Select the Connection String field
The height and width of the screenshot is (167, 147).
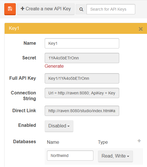click(x=82, y=93)
